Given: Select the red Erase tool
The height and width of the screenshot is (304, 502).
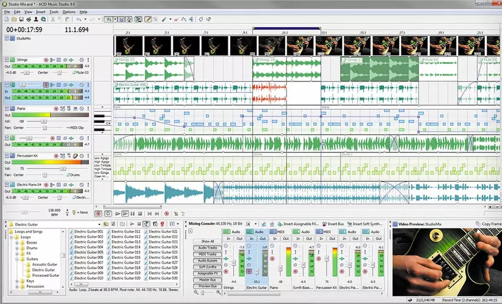Looking at the screenshot, I should (176, 19).
